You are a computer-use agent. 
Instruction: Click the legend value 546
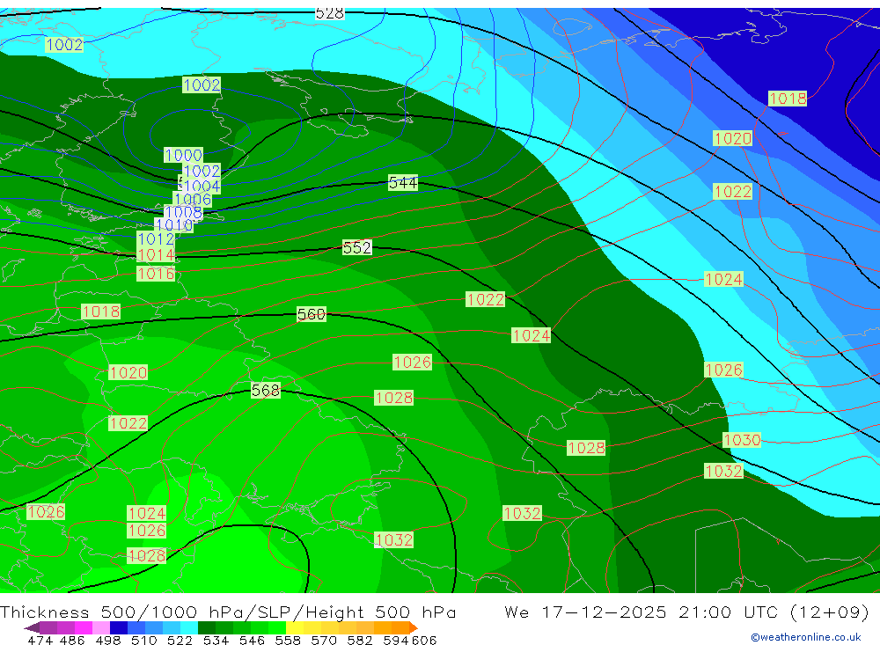pyautogui.click(x=252, y=640)
